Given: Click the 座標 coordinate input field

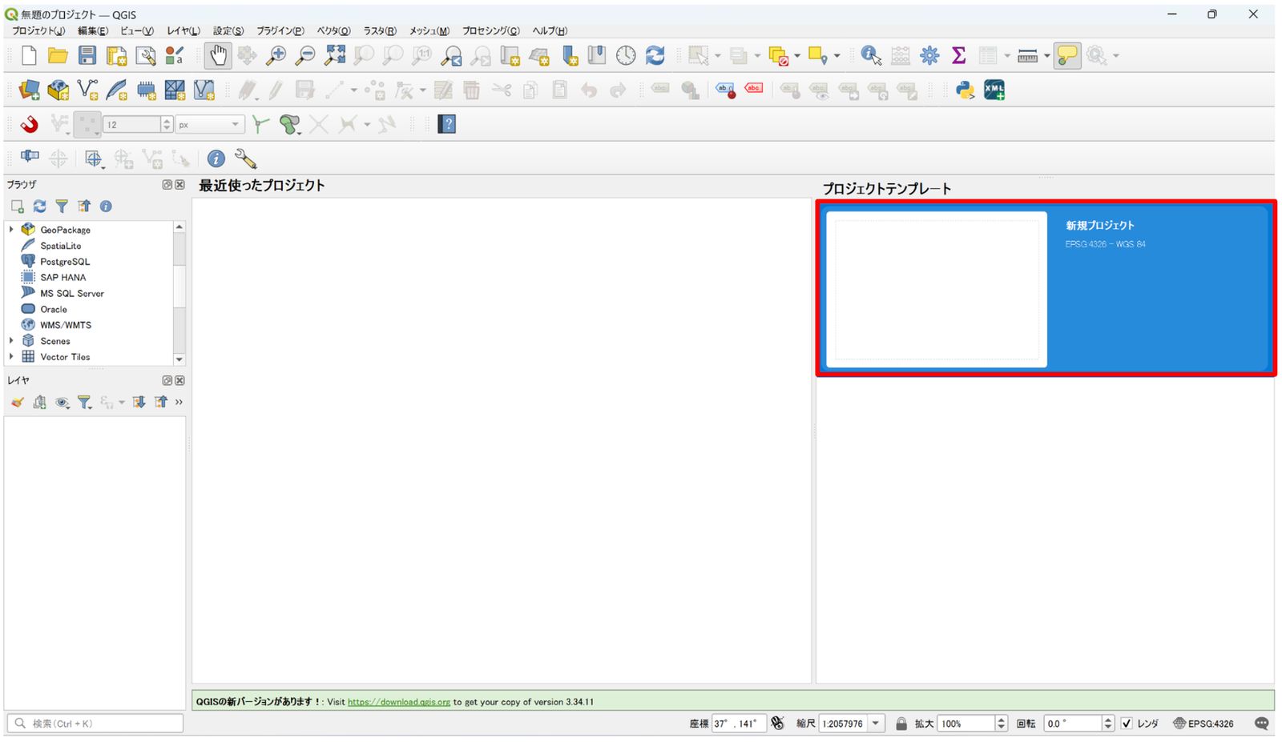Looking at the screenshot, I should pyautogui.click(x=738, y=724).
